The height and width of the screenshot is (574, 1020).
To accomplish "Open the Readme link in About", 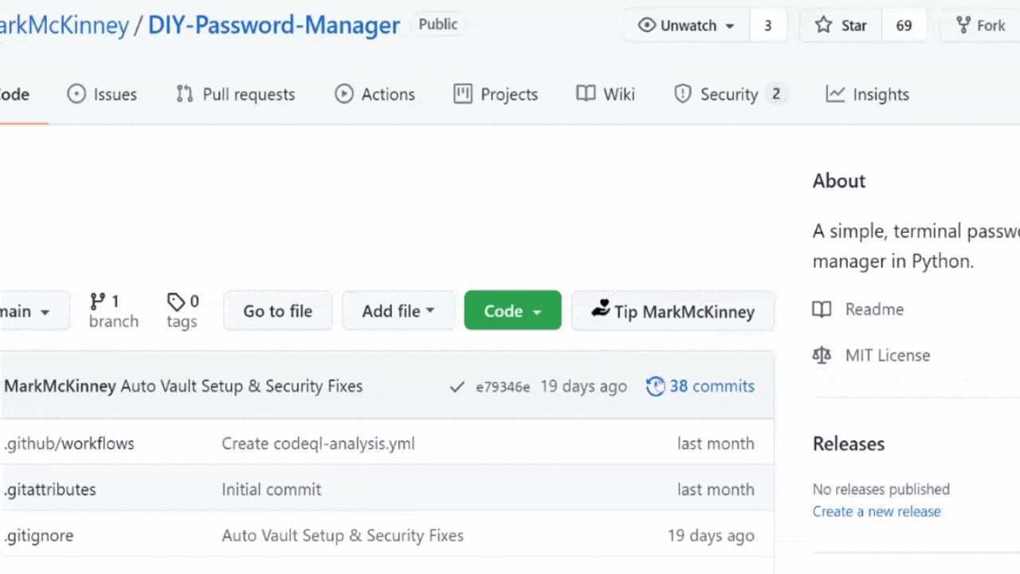I will [x=874, y=309].
